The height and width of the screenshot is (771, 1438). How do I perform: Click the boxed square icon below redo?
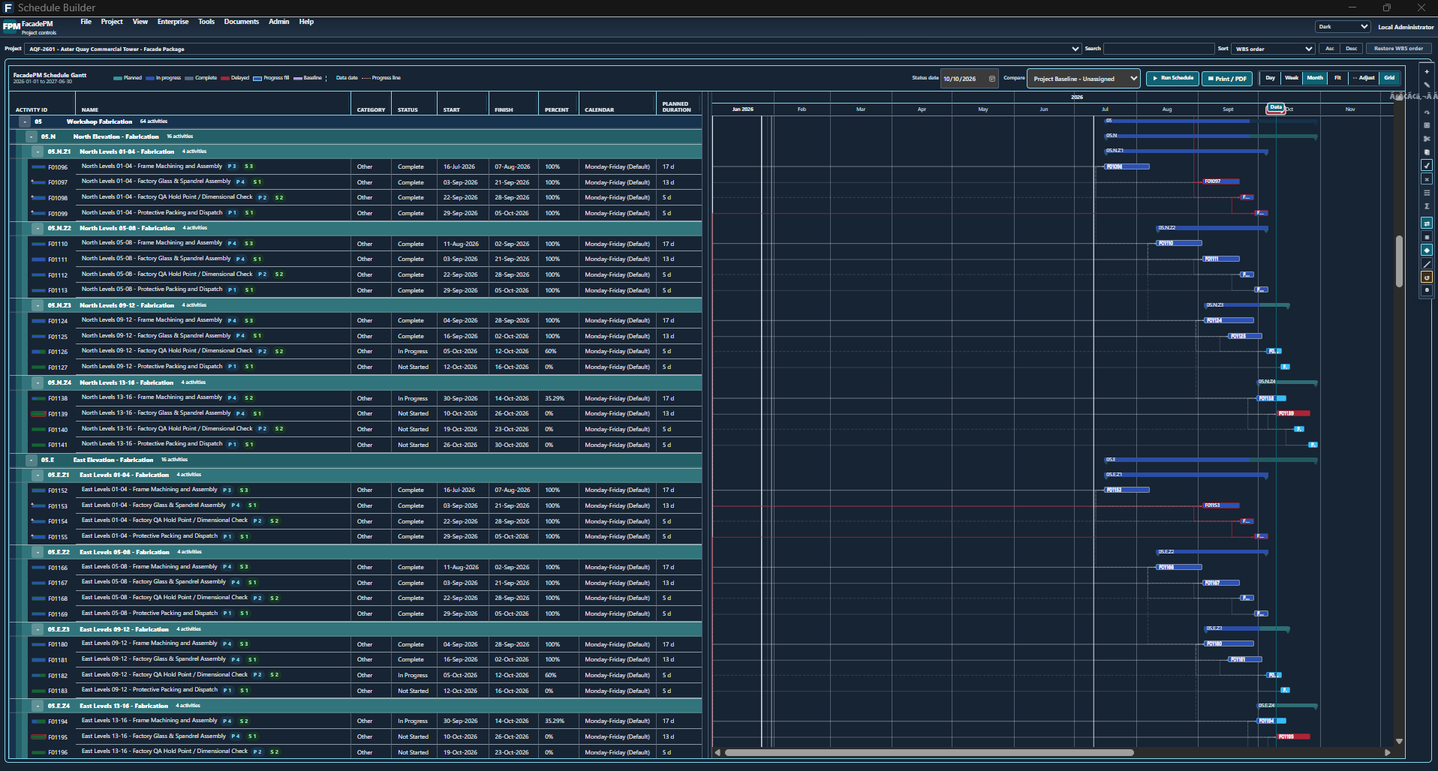(1427, 125)
